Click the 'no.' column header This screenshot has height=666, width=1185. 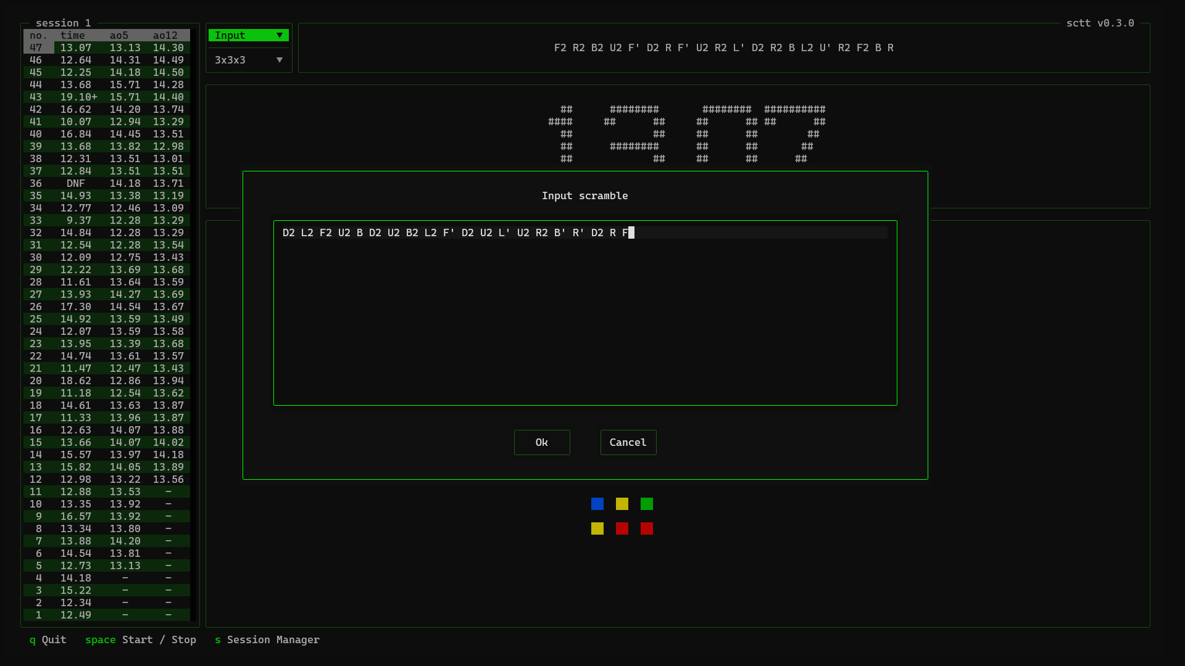coord(38,35)
